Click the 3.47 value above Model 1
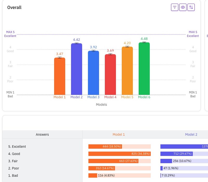 coord(60,54)
